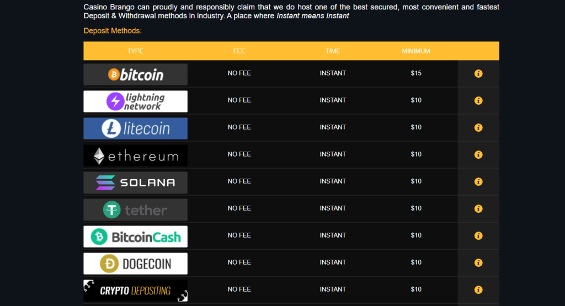Image resolution: width=565 pixels, height=306 pixels.
Task: Open the Tether row info icon
Action: pos(478,208)
